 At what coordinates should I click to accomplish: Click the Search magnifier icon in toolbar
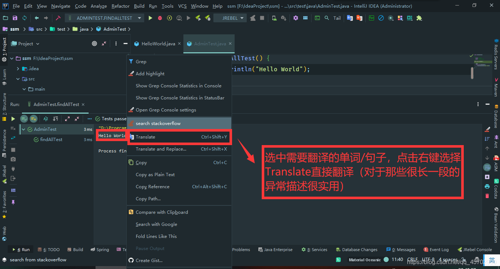tap(327, 18)
